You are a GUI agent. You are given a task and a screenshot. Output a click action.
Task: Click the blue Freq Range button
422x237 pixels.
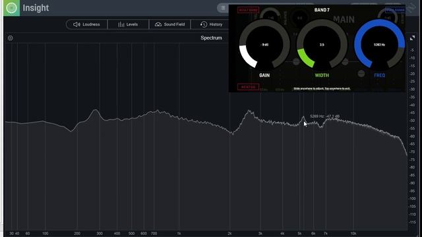(395, 10)
